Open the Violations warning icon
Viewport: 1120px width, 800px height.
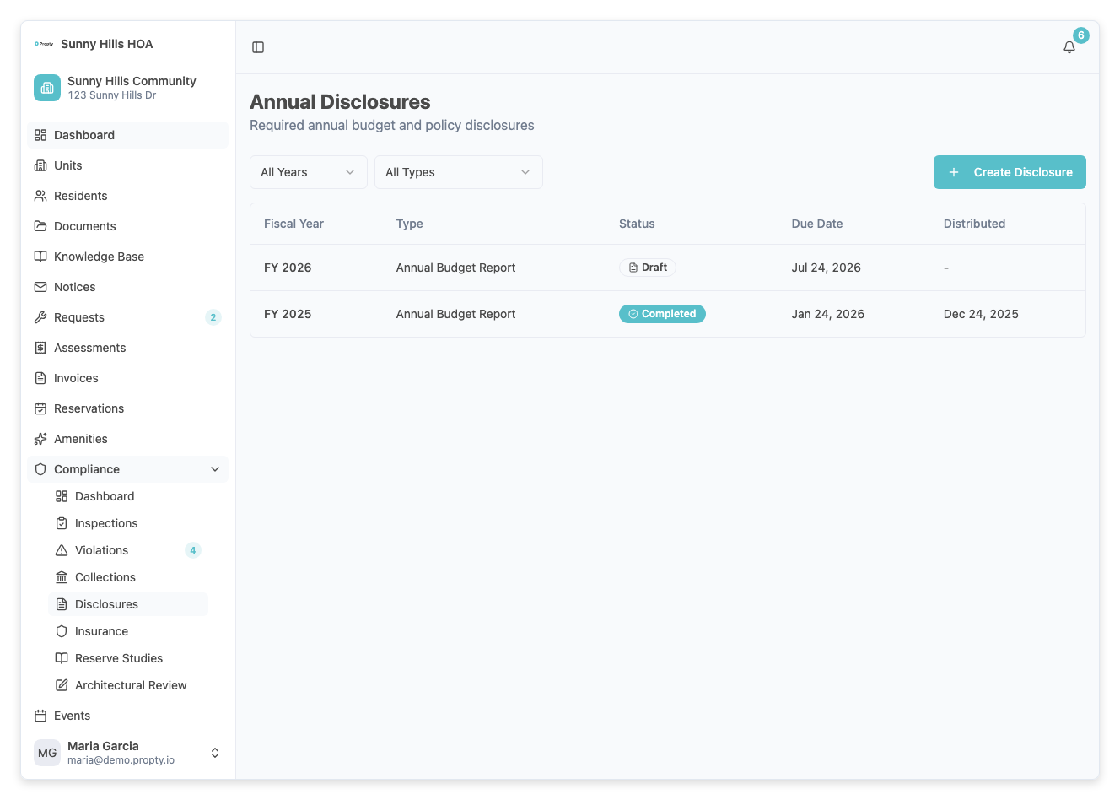coord(61,550)
